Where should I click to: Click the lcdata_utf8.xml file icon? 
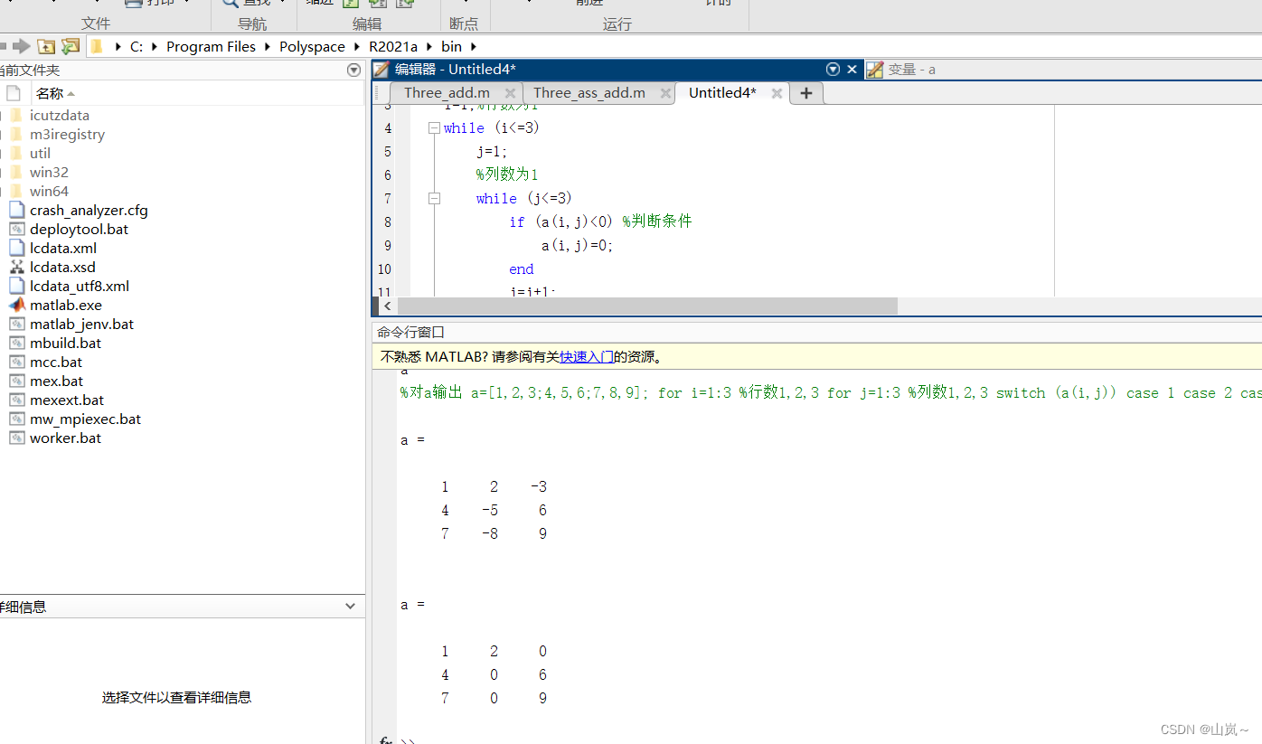click(15, 286)
